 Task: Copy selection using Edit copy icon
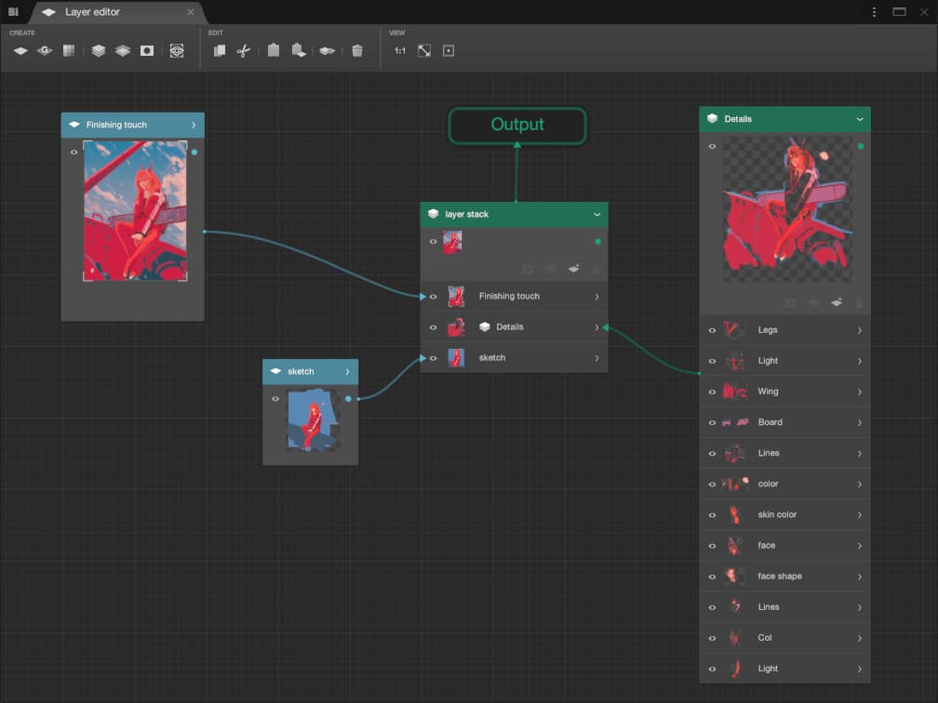220,51
